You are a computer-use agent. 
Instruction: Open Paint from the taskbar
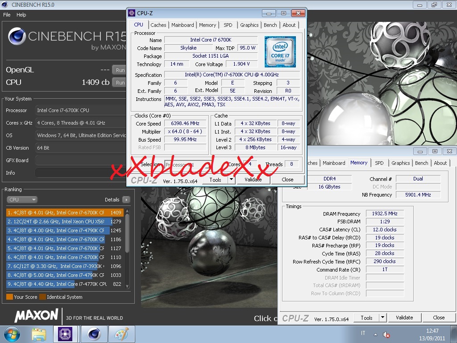(x=121, y=334)
